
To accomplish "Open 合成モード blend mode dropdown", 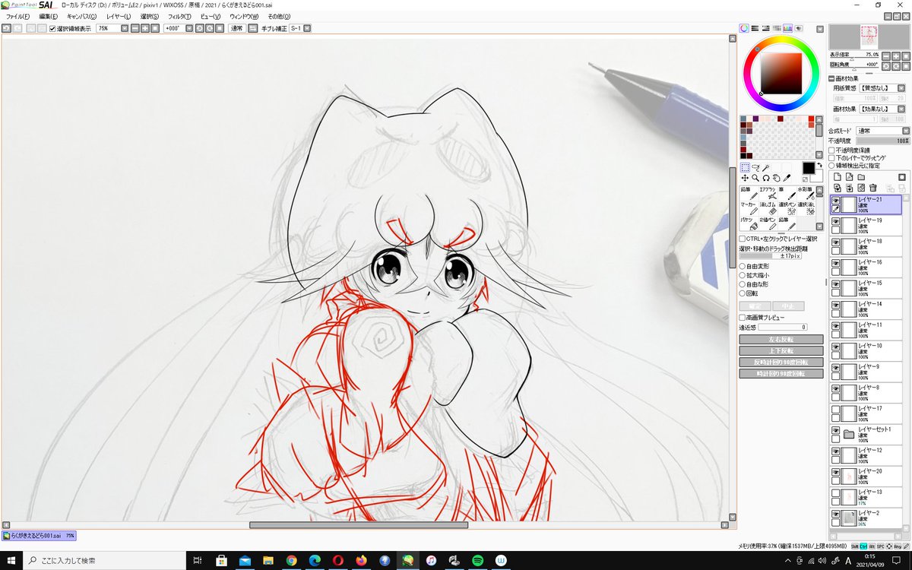I will pyautogui.click(x=906, y=131).
